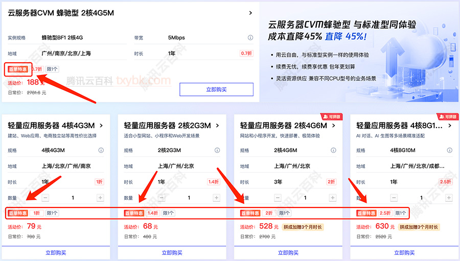This screenshot has height=261, width=460.
Task: Click the 首单特惠 tag above the 79元 price
Action: pos(18,213)
